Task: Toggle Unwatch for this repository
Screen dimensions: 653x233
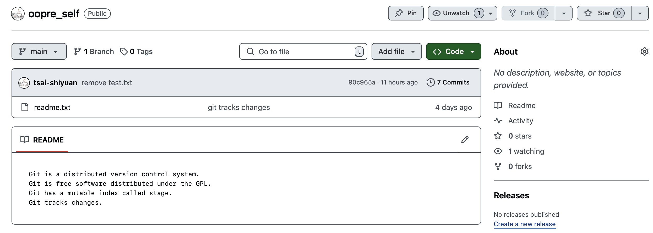Action: click(x=456, y=13)
